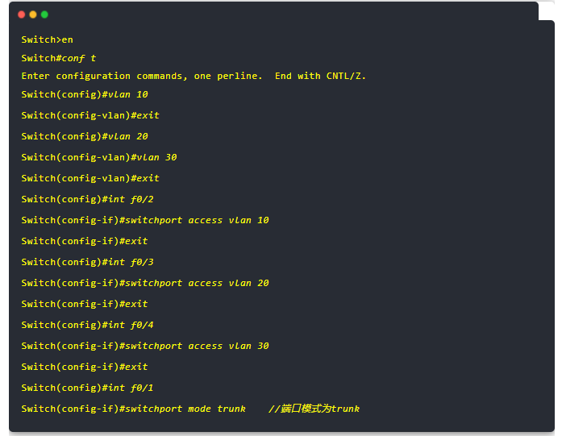Click the "Switch>en" command line

click(x=47, y=39)
